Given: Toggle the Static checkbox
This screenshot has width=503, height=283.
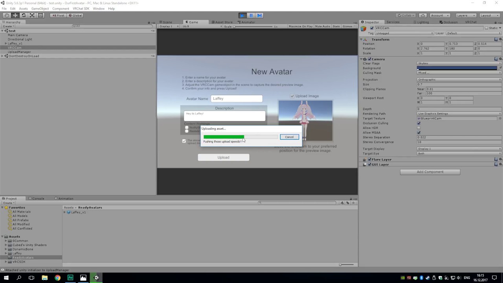Looking at the screenshot, I should coord(486,28).
